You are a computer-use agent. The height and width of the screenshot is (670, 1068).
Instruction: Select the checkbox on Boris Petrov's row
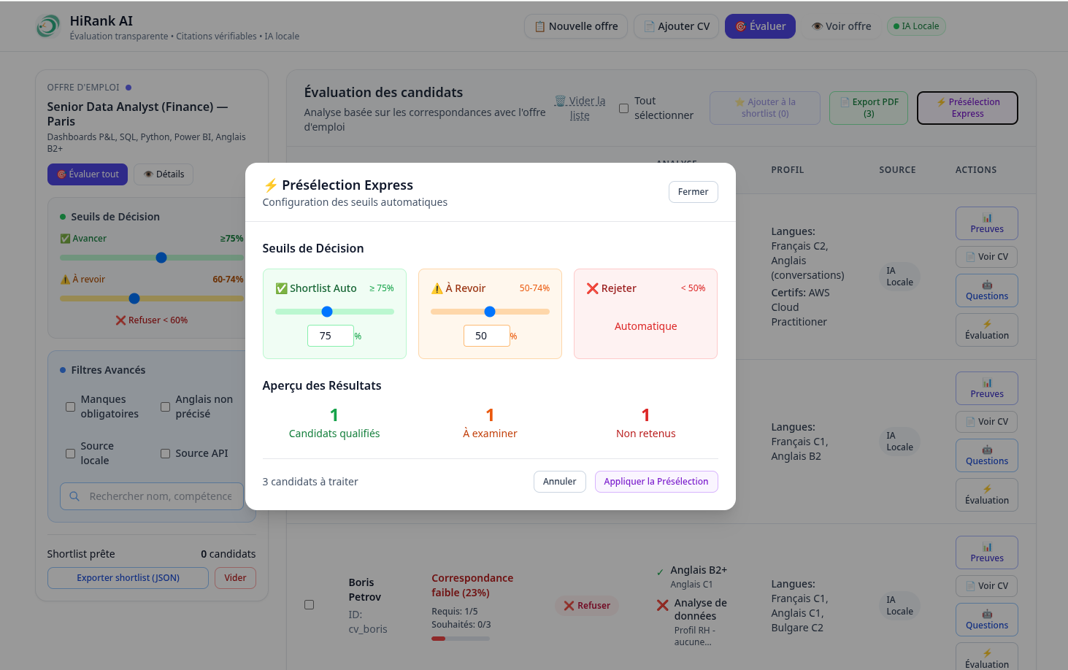tap(309, 604)
